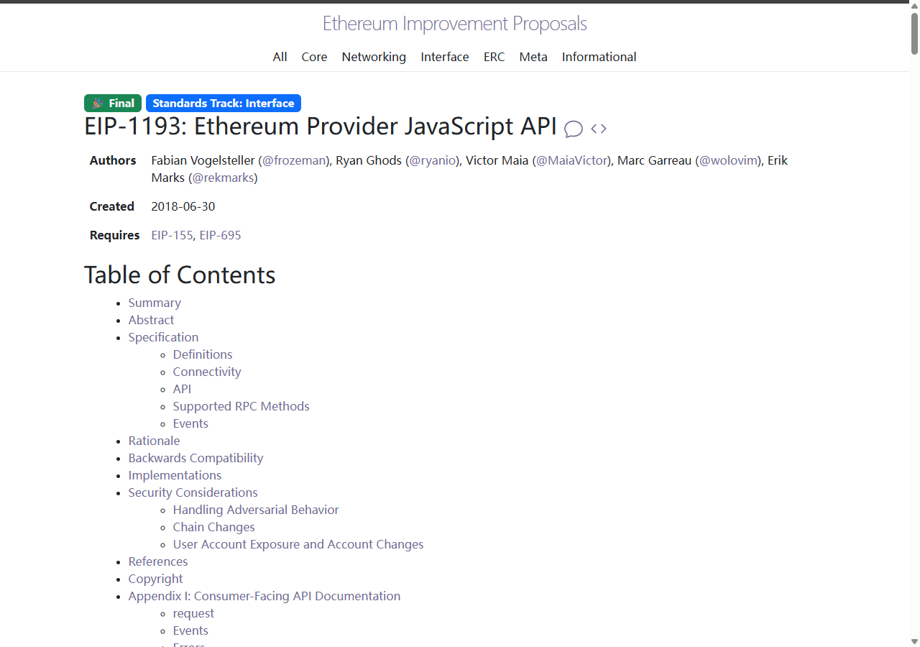Screen dimensions: 920x647
Task: Open required EIP-155 link
Action: click(172, 235)
